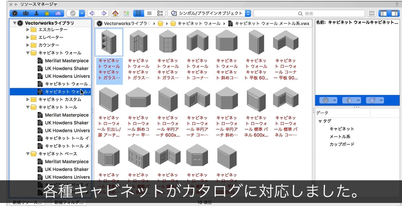Show favorites with the star icon
Image resolution: width=402 pixels, height=206 pixels.
tap(47, 13)
